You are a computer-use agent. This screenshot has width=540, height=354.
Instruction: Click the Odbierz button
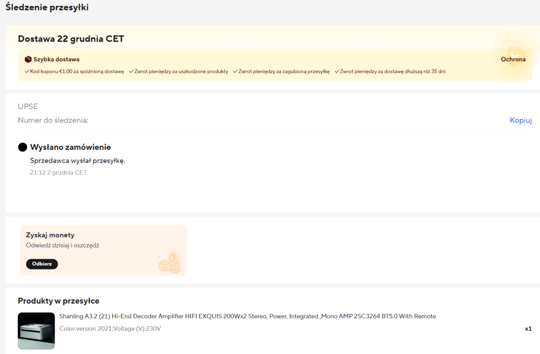point(42,264)
